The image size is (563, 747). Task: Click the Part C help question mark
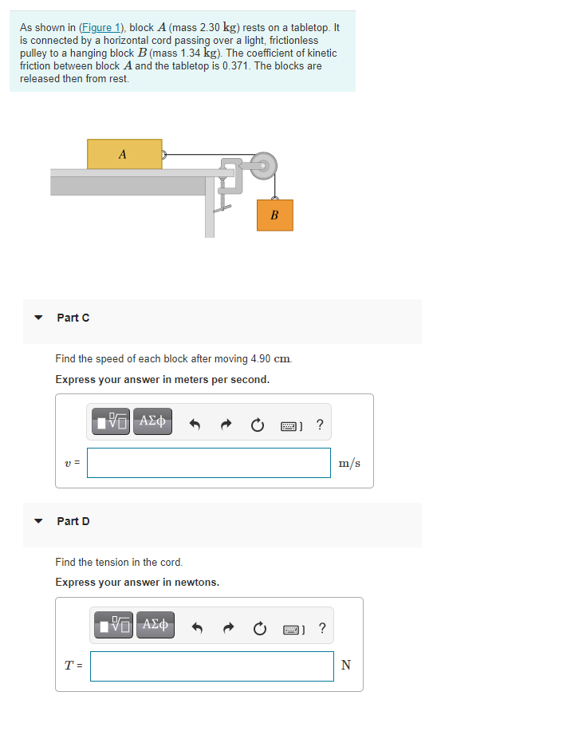[320, 424]
